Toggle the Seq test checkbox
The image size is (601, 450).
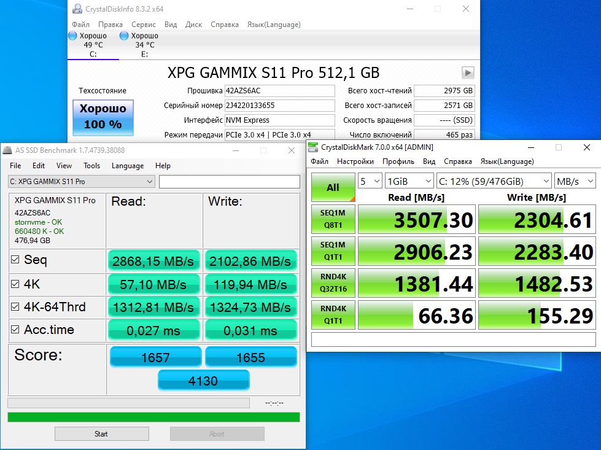tap(15, 260)
